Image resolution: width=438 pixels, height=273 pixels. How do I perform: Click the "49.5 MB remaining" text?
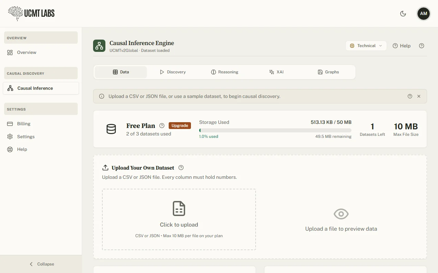333,136
